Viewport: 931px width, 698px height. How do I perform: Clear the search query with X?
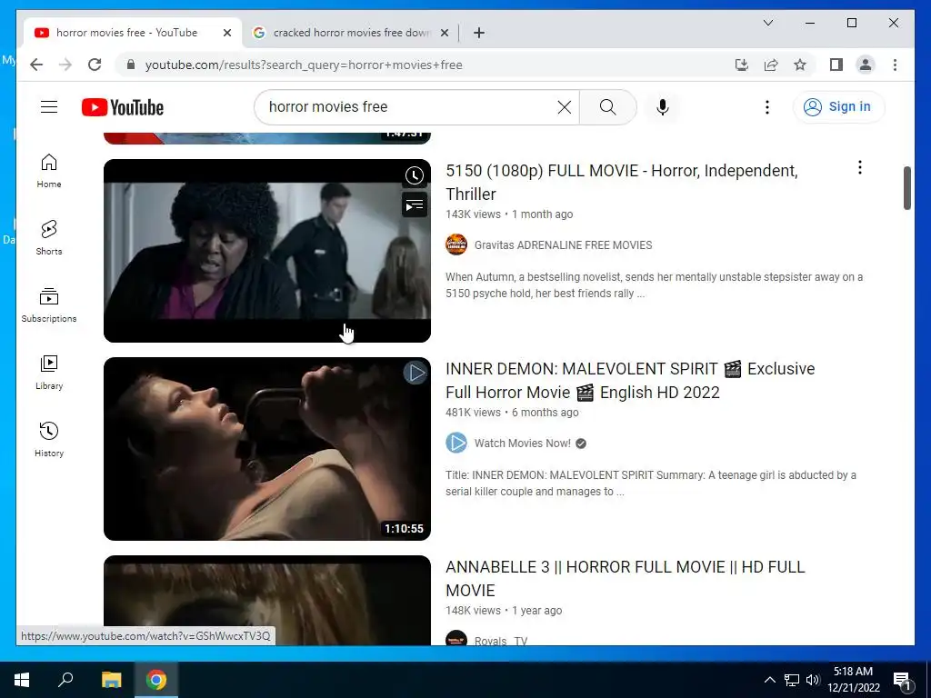(x=564, y=107)
